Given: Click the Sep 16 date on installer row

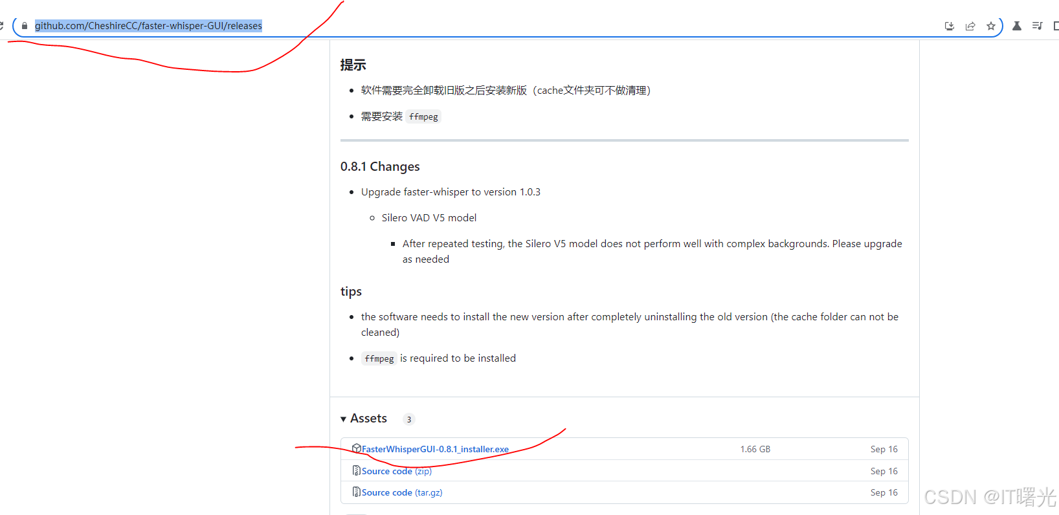Looking at the screenshot, I should (x=884, y=449).
